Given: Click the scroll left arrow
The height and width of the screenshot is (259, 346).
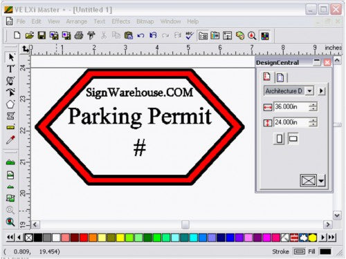Looking at the screenshot, I should click(x=35, y=224).
